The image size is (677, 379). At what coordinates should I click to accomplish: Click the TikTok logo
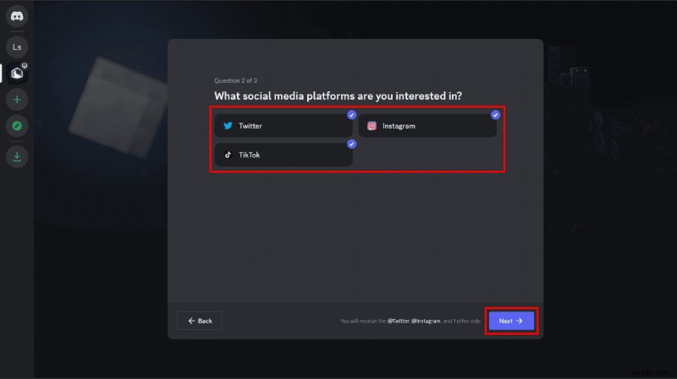(228, 155)
